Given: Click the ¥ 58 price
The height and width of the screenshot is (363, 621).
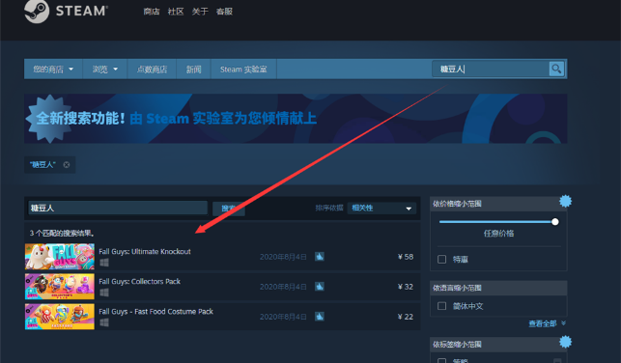Looking at the screenshot, I should (406, 257).
